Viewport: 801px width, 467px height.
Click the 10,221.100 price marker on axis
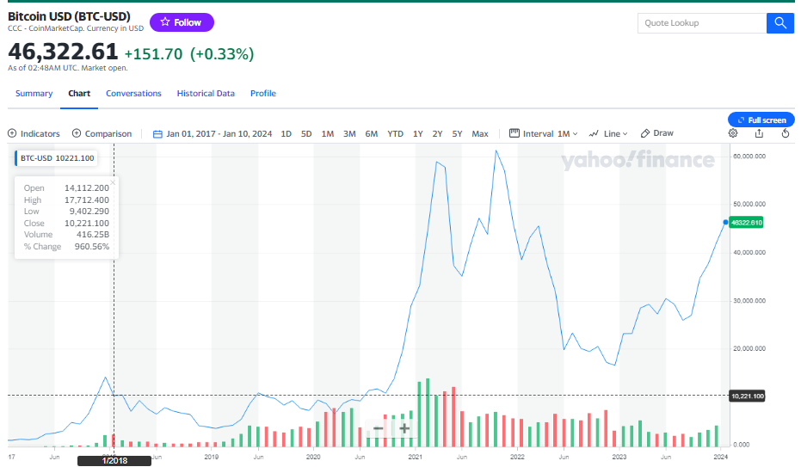coord(747,396)
